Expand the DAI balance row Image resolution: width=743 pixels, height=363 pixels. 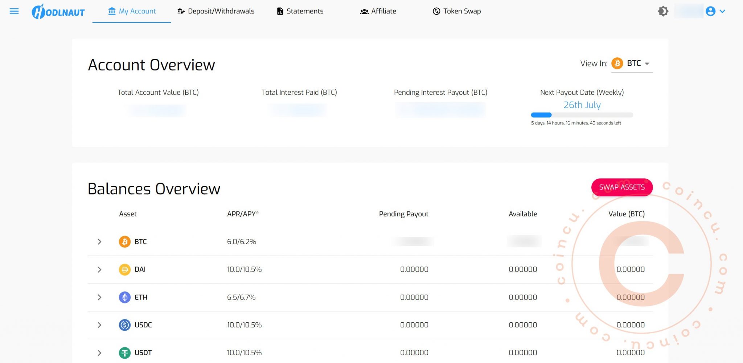point(99,270)
